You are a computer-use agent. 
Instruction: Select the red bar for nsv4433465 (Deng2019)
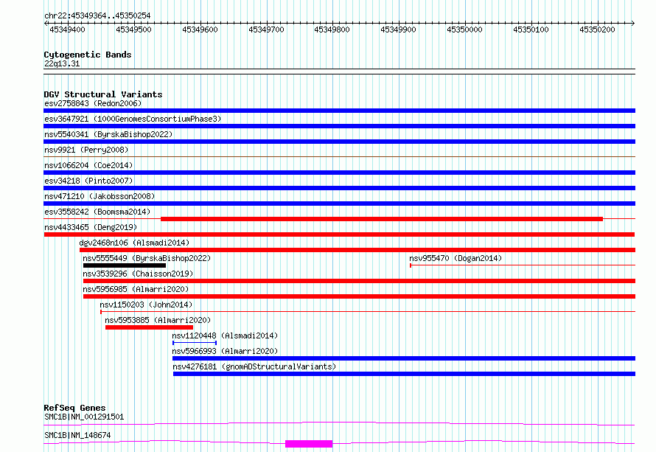click(x=339, y=234)
